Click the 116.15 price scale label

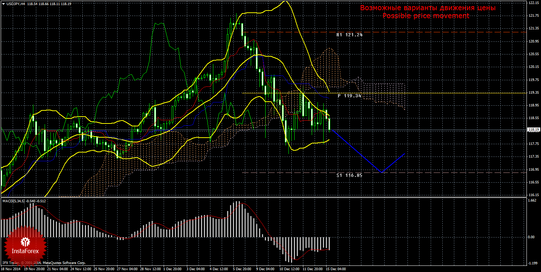[533, 195]
